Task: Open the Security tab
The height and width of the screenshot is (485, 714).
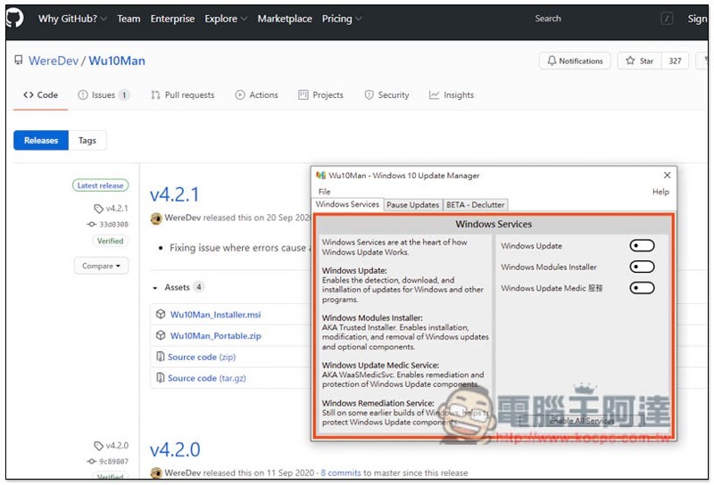Action: point(386,95)
